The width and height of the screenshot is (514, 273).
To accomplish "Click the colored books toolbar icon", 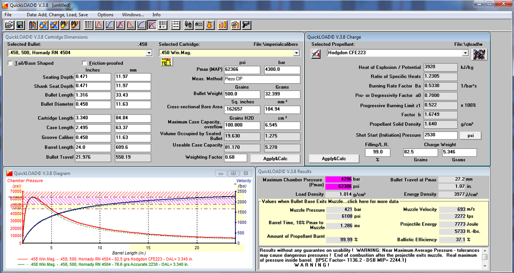I will click(33, 25).
